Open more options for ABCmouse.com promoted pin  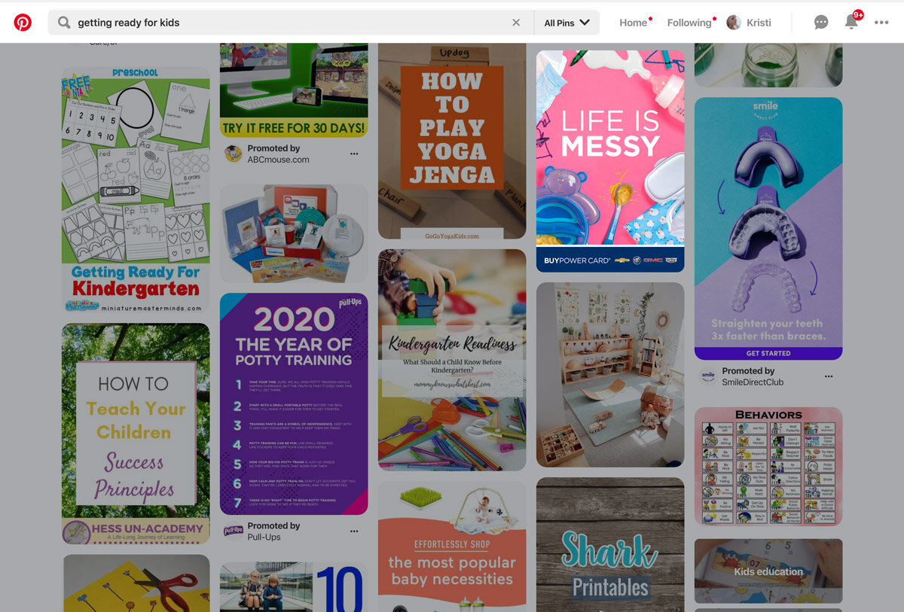coord(354,154)
